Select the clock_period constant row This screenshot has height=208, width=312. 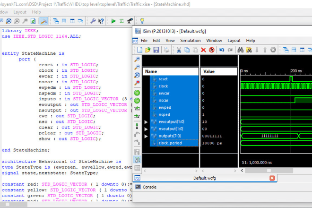(x=174, y=143)
